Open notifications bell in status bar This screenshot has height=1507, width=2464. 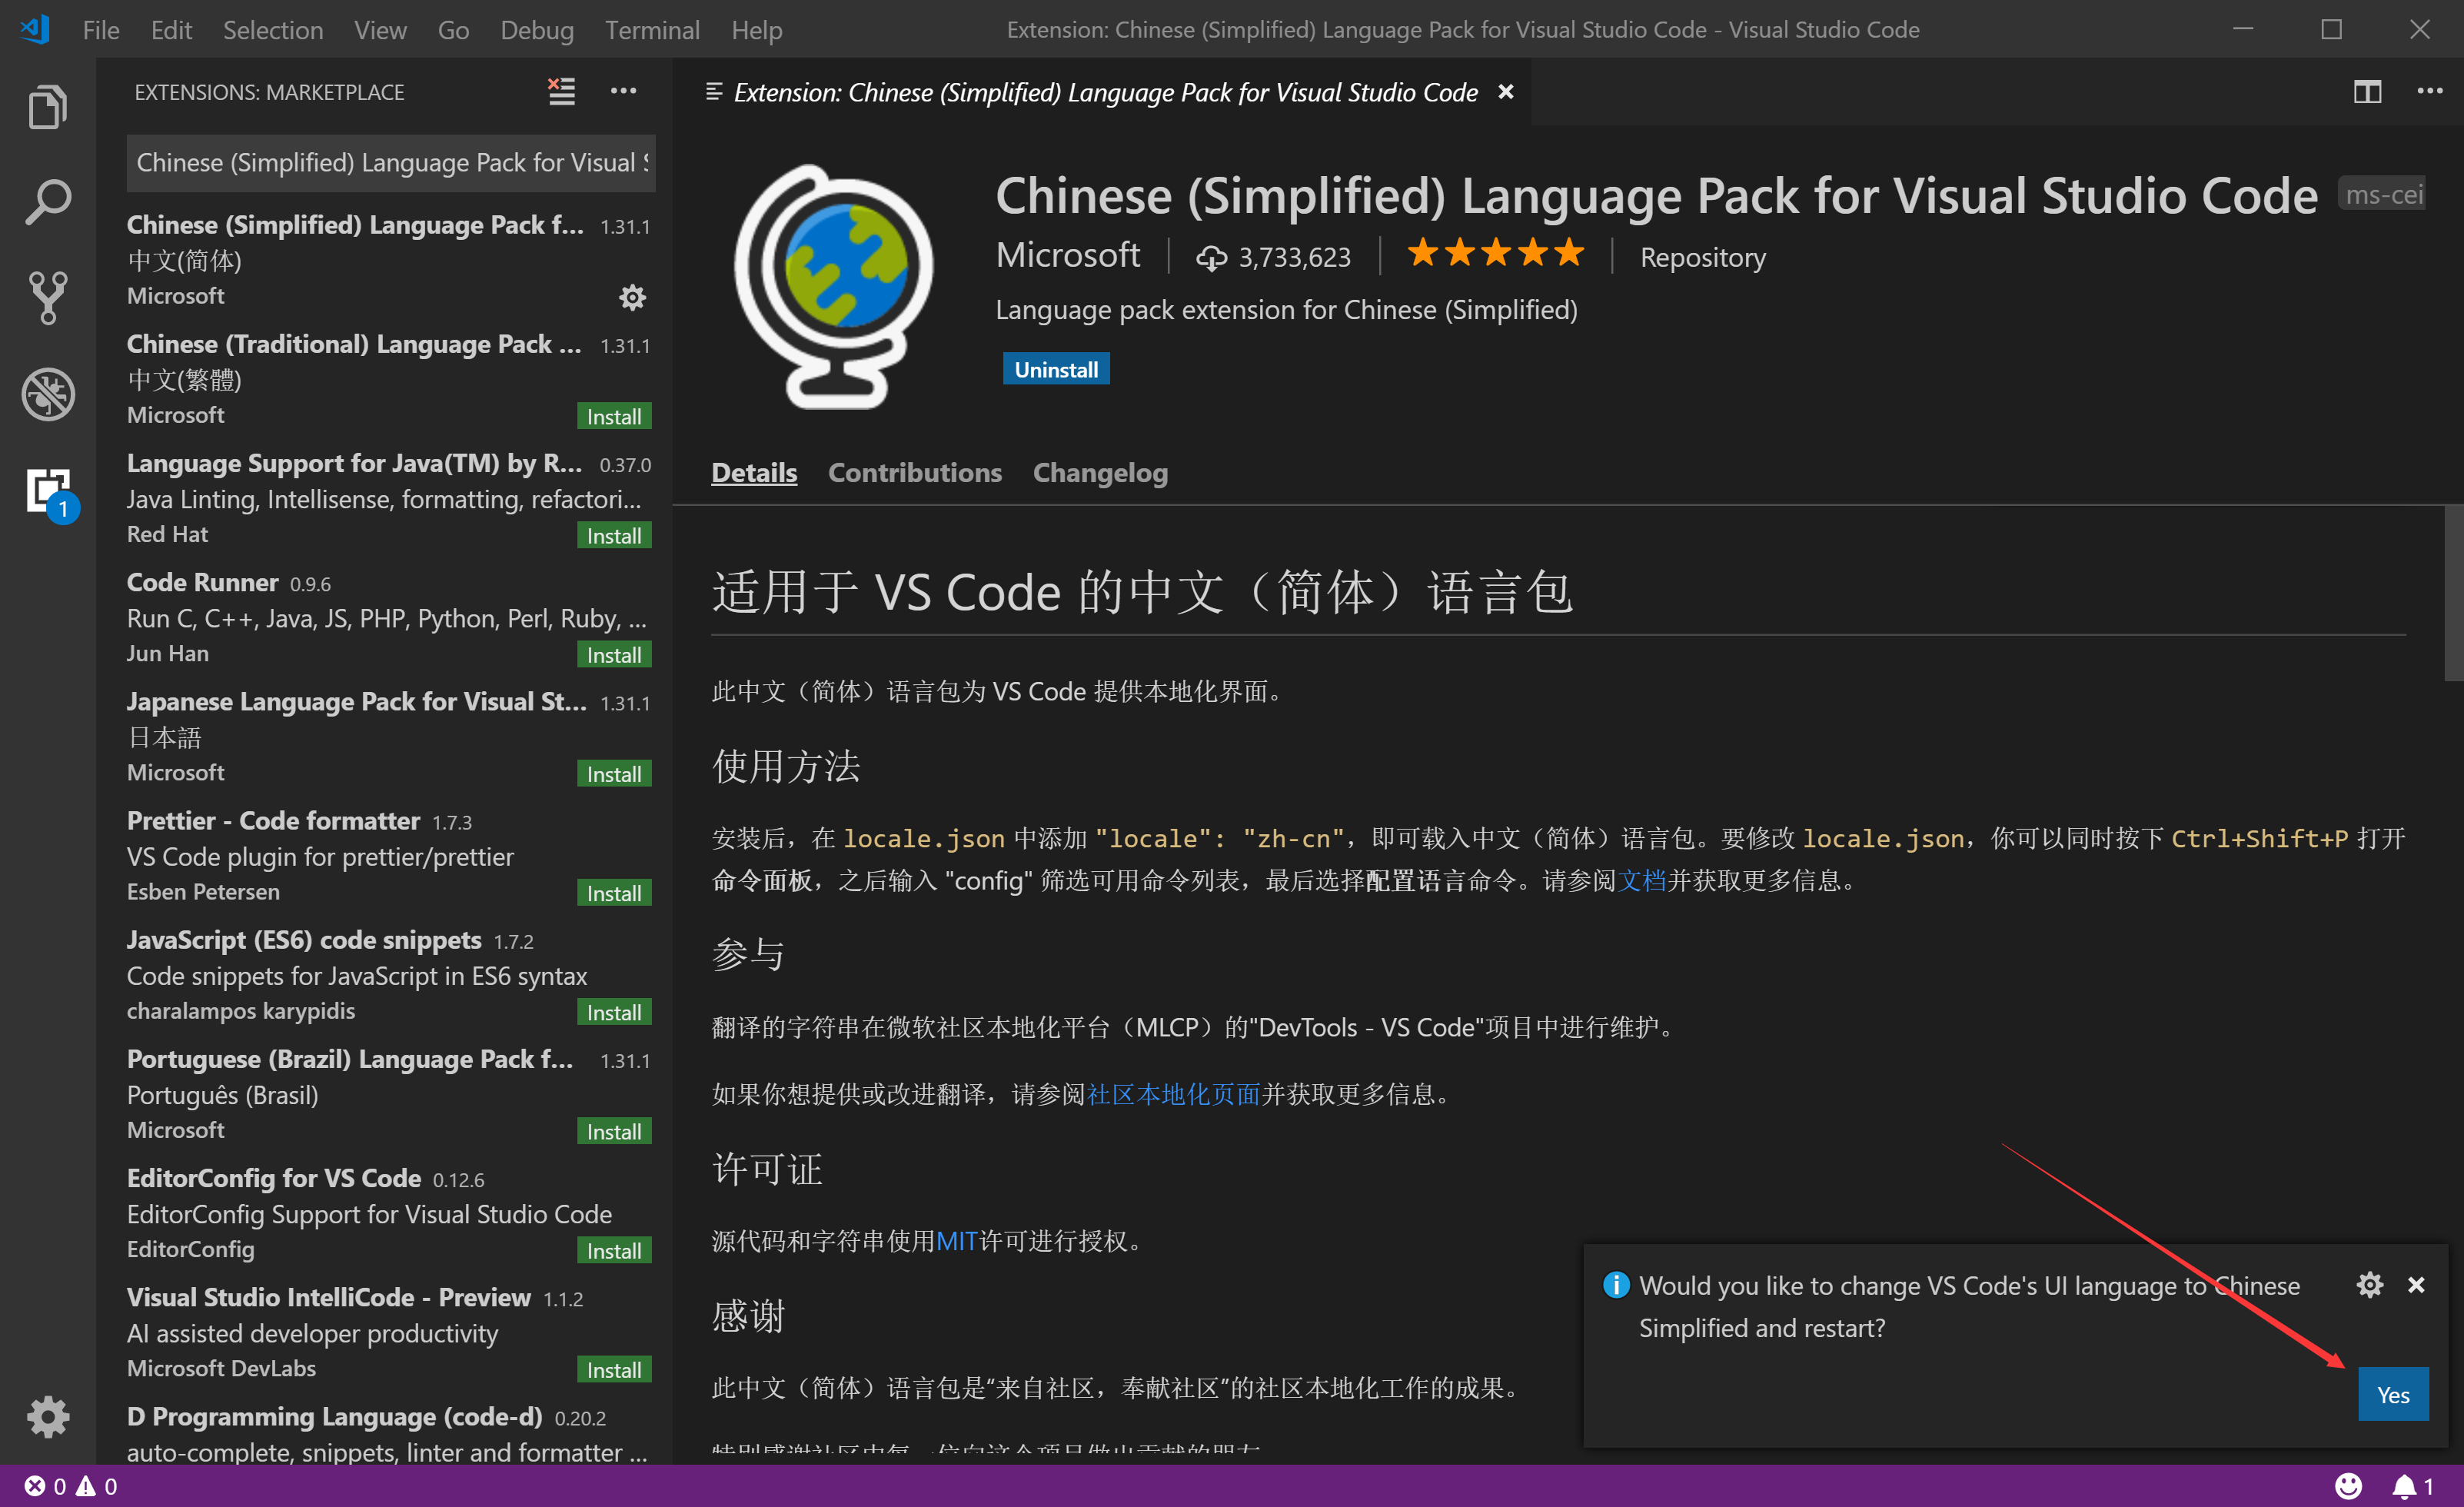(x=2412, y=1486)
